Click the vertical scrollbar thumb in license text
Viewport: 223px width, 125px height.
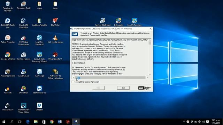point(150,43)
